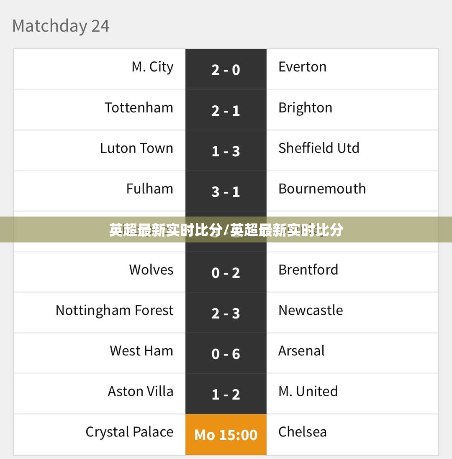Click the Chinese headline banner text

click(x=226, y=230)
